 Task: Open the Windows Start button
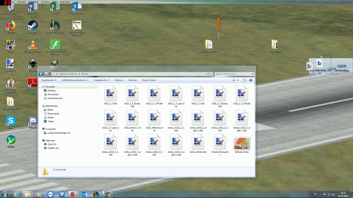click(x=5, y=194)
